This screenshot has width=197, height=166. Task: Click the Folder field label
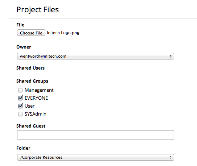[23, 148]
